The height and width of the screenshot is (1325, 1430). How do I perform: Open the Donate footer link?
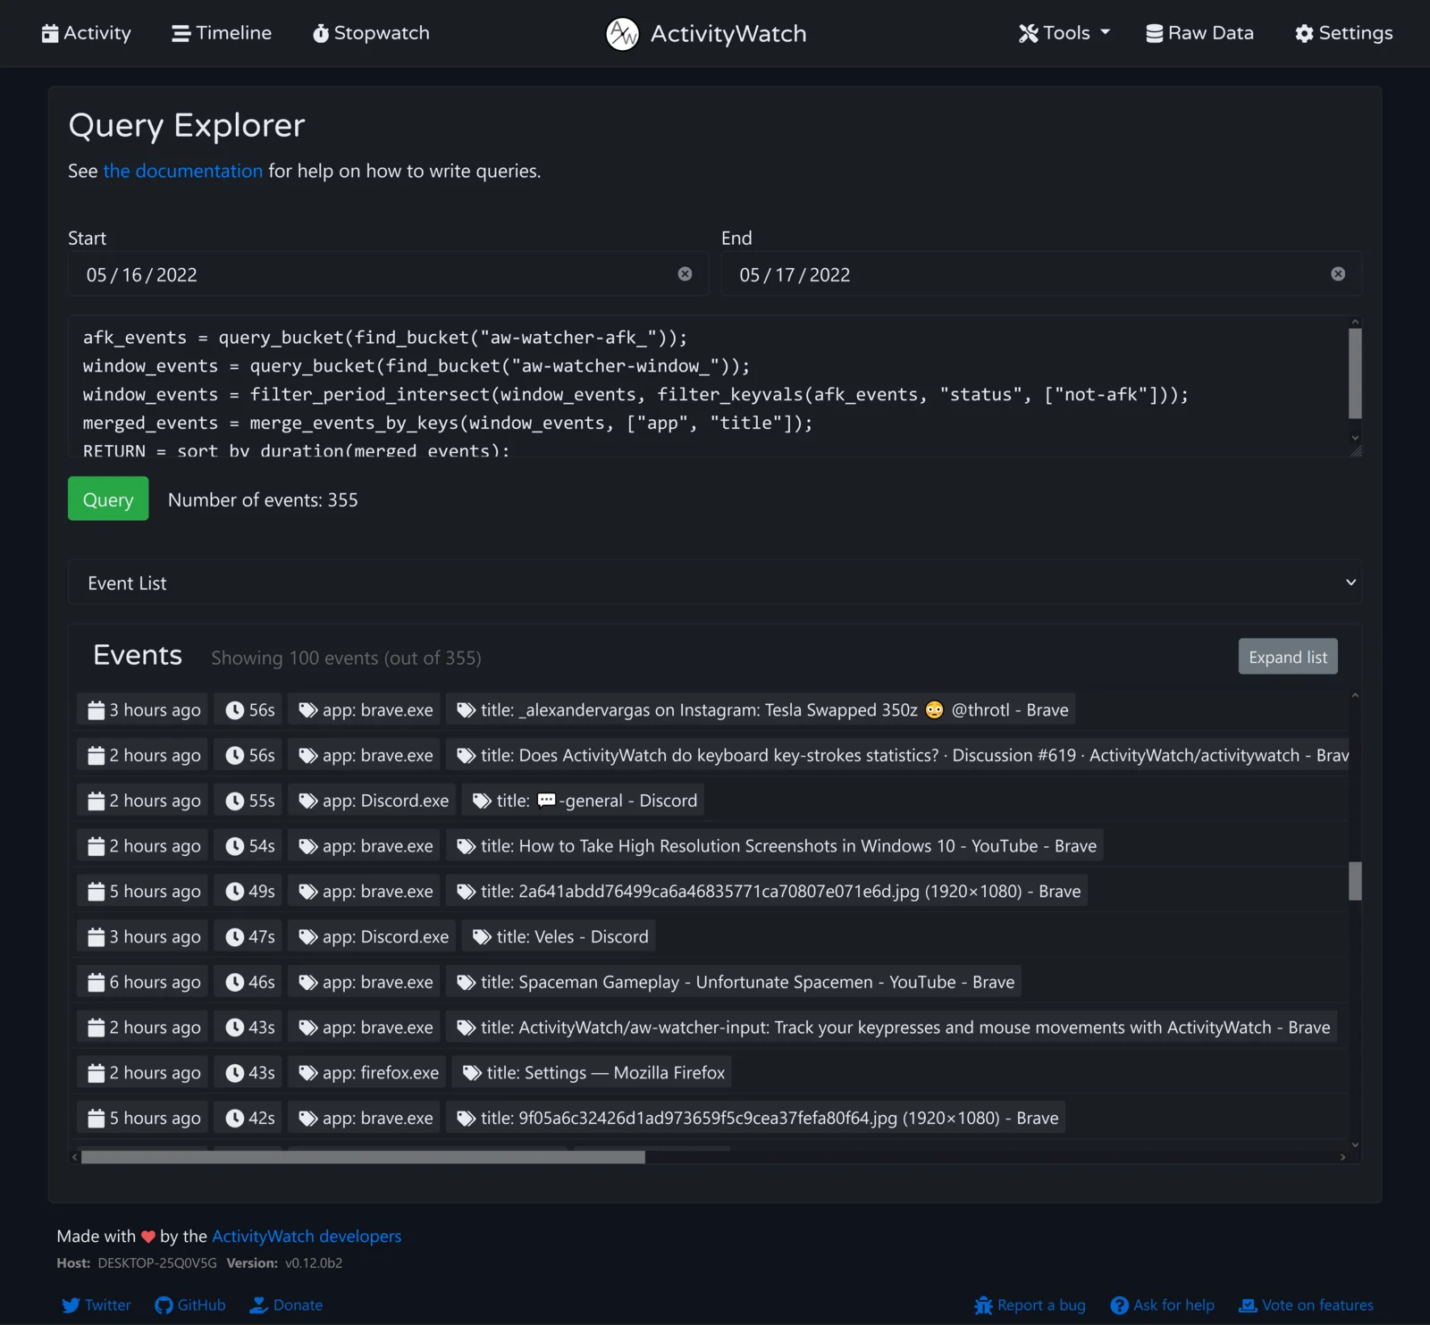(x=286, y=1305)
